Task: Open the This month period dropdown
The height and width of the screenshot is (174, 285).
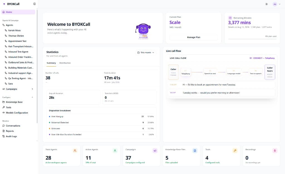Action: 146,52
